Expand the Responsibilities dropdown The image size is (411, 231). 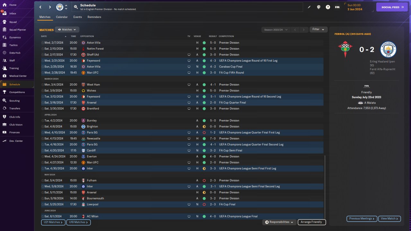coord(279,222)
